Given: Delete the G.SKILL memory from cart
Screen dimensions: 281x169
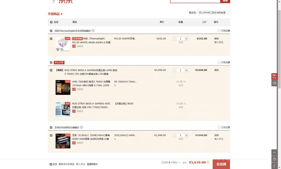Looking at the screenshot, I should [217, 135].
